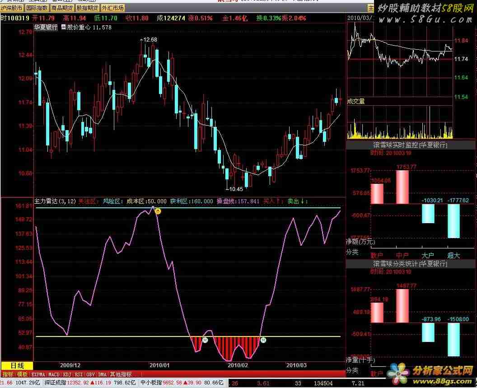
Task: Click the 2010/01 date axis label
Action: coord(159,365)
